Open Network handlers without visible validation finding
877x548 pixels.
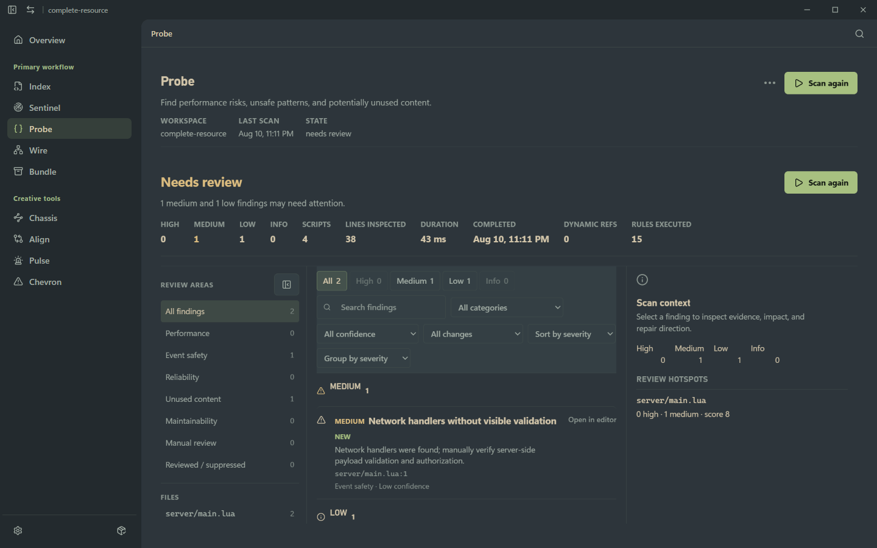462,421
